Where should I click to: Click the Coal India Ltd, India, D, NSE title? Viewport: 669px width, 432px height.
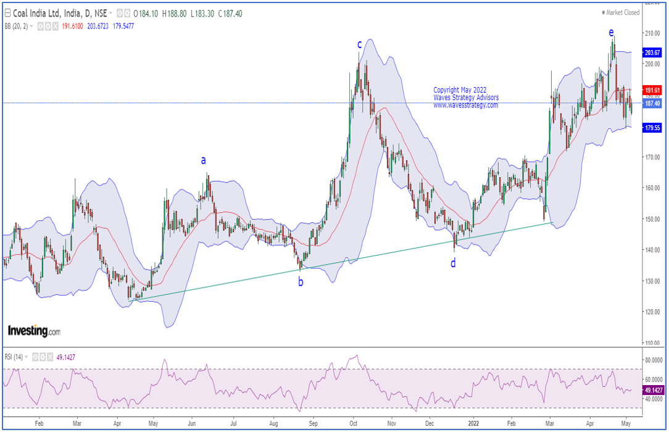pyautogui.click(x=60, y=14)
